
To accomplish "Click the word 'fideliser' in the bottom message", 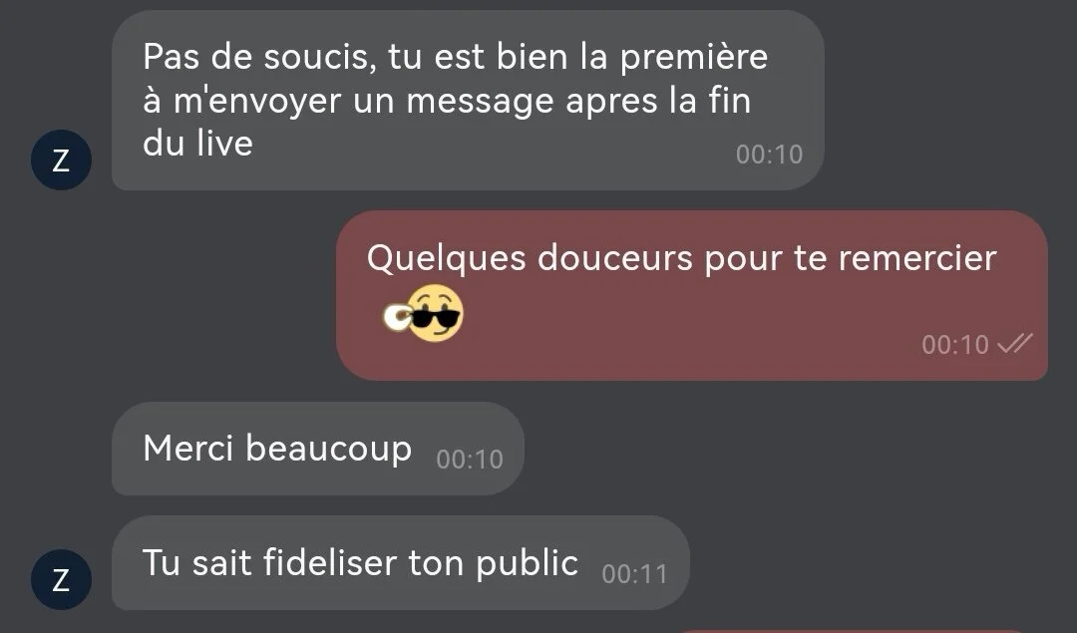I will pyautogui.click(x=330, y=562).
